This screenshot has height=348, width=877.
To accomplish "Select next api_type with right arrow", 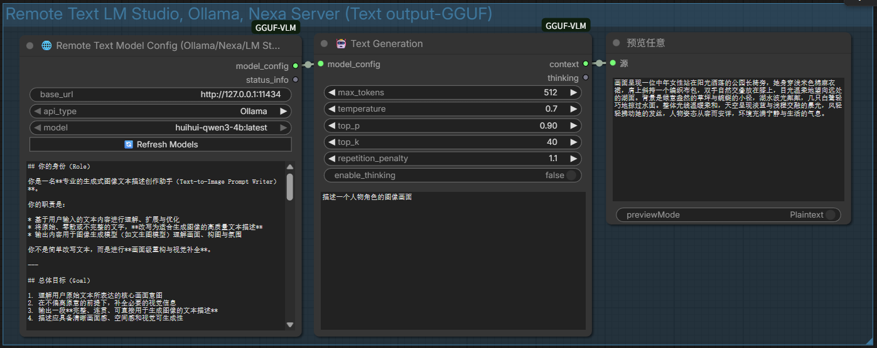I will pyautogui.click(x=283, y=111).
